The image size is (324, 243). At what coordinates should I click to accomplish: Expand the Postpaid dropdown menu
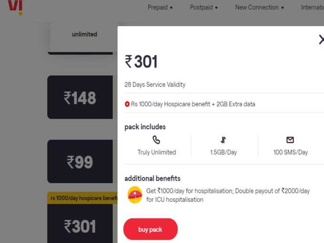[x=204, y=8]
